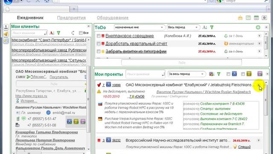Expand options arrow for Забрать визитки row
This screenshot has height=154, width=273.
coord(259,51)
